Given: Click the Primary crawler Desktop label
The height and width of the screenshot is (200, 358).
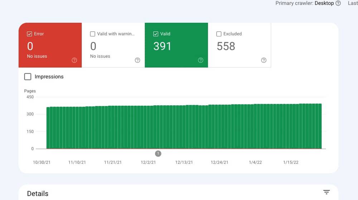Looking at the screenshot, I should (305, 3).
